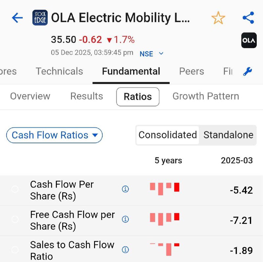Show info for Cash Flow Per Share
The width and height of the screenshot is (263, 262).
(125, 189)
